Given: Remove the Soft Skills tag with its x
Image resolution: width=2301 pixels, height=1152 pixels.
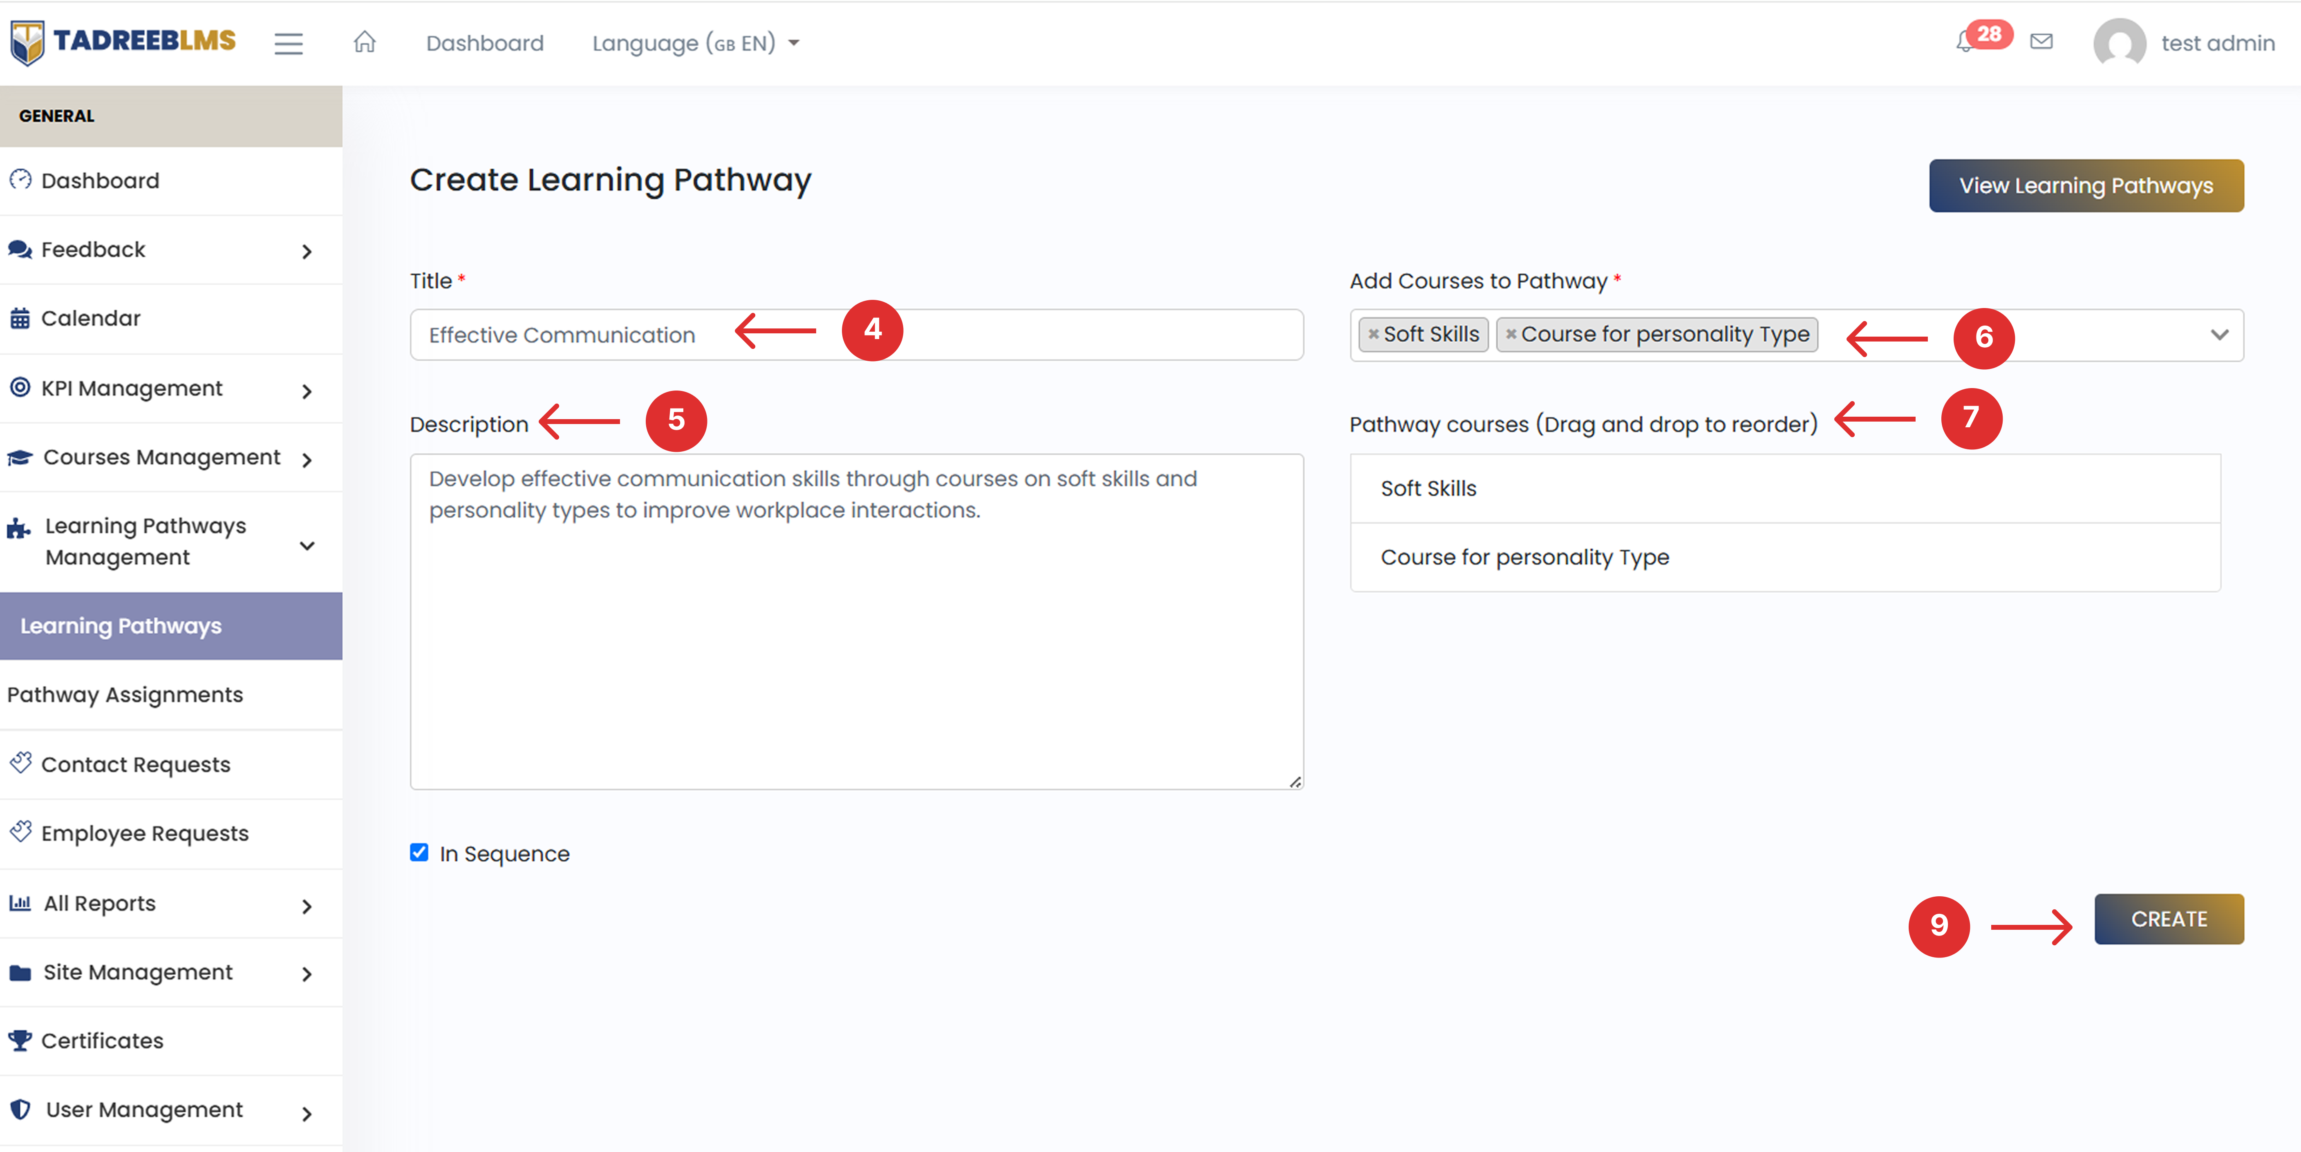Looking at the screenshot, I should pyautogui.click(x=1373, y=334).
